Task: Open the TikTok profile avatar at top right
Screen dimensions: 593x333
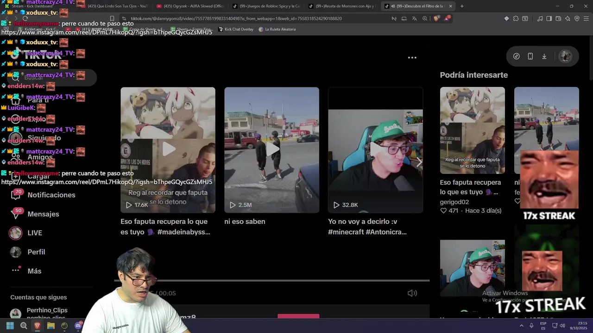Action: pos(565,56)
